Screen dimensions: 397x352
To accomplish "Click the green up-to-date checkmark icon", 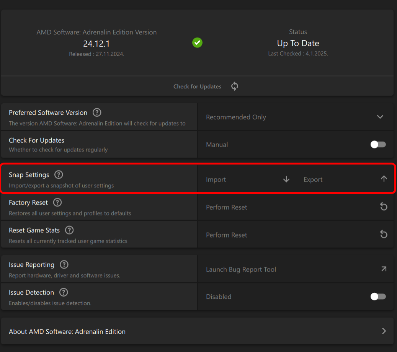I will [x=197, y=42].
